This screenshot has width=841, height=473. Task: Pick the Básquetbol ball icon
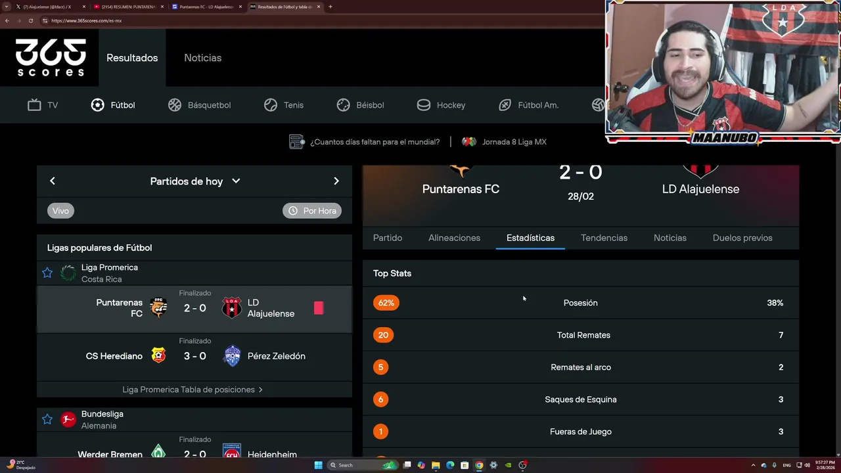(175, 105)
